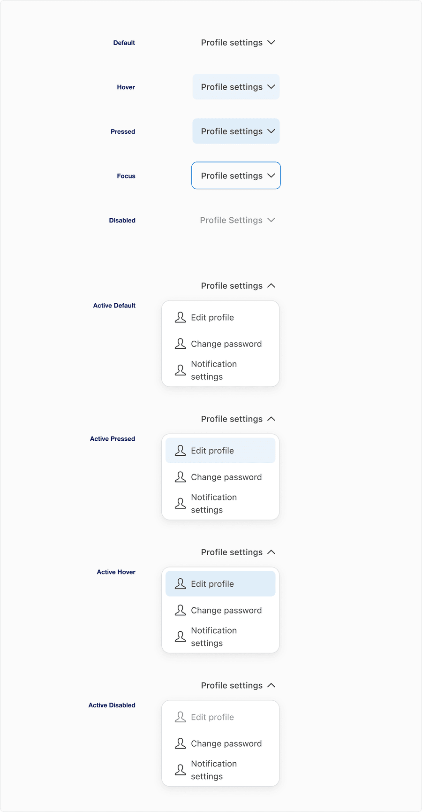
Task: Click Profile settings text in the Pressed state row
Action: click(x=232, y=131)
